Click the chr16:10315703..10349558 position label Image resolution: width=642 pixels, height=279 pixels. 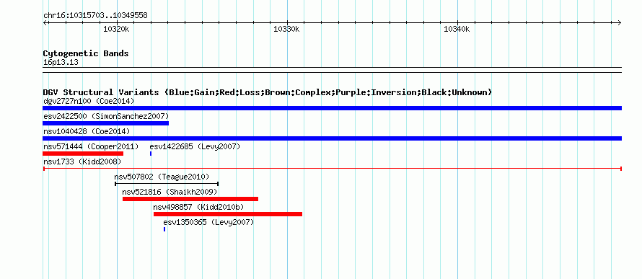pos(95,16)
